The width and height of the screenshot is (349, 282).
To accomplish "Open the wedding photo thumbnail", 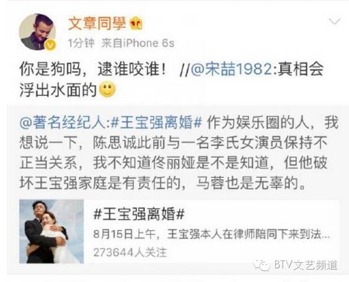I will [x=51, y=231].
